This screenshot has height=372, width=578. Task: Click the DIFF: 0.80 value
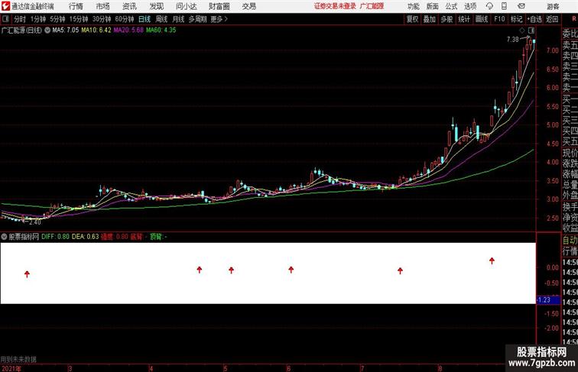[x=55, y=237]
